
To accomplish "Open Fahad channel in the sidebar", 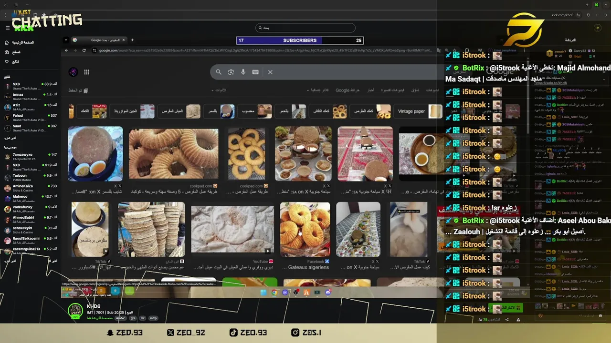I will tap(30, 118).
